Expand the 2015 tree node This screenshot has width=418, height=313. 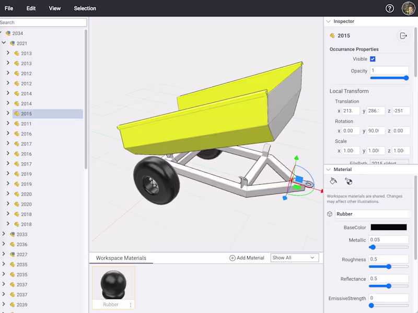(x=8, y=113)
